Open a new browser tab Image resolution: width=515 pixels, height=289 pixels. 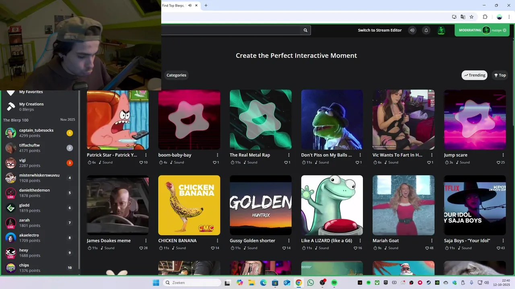point(206,5)
